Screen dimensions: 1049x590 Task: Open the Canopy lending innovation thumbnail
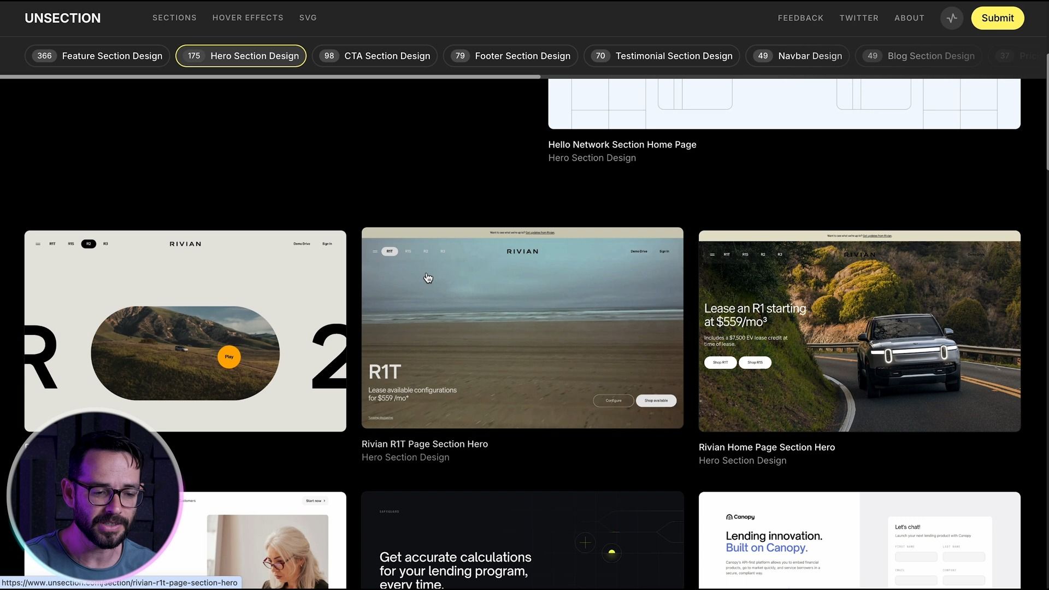click(x=859, y=540)
